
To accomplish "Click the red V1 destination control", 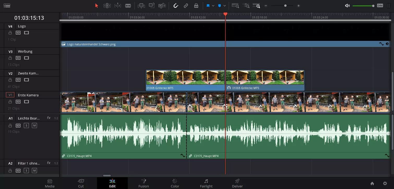I will pos(10,95).
